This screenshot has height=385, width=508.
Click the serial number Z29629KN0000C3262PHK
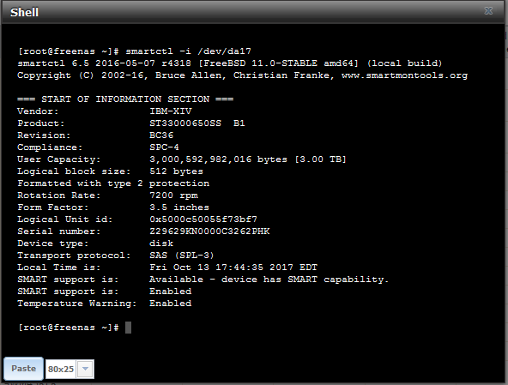[x=209, y=232]
